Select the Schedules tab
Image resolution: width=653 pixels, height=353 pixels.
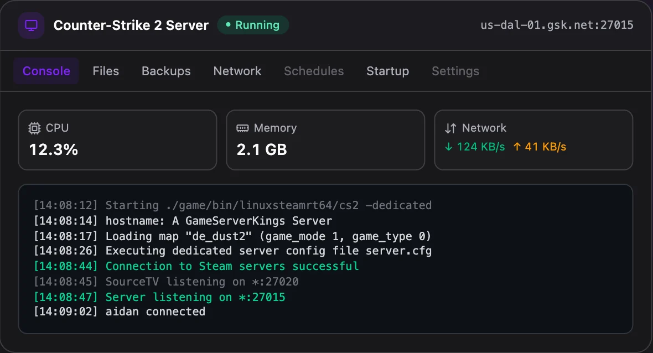pyautogui.click(x=314, y=71)
